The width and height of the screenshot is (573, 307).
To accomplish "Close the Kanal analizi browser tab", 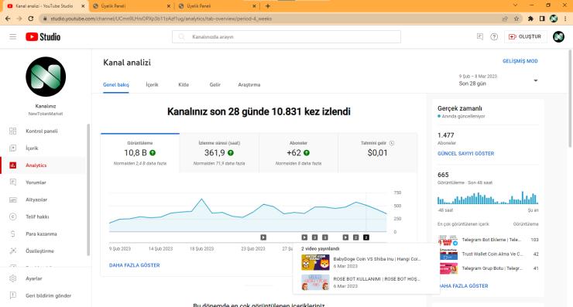I will (83, 6).
